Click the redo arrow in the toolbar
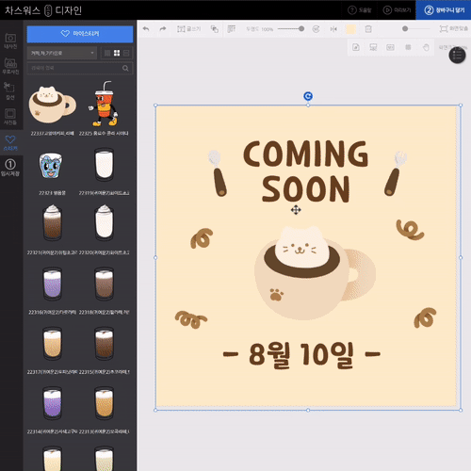The height and width of the screenshot is (471, 471). point(163,29)
